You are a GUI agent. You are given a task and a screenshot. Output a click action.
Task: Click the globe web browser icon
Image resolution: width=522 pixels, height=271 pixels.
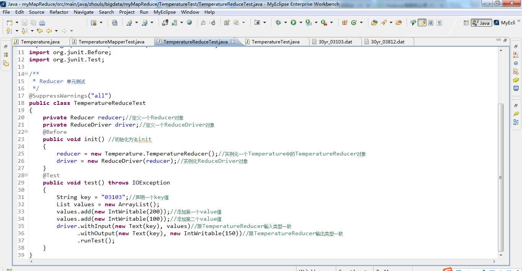click(x=189, y=22)
